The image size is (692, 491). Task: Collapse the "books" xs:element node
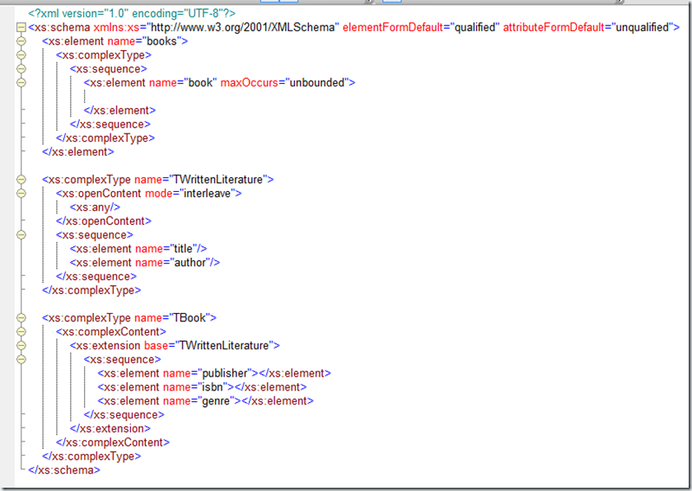click(21, 41)
